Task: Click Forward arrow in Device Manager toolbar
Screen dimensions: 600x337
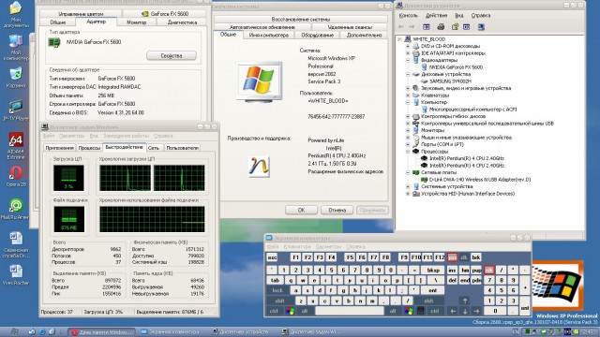Action: pyautogui.click(x=412, y=27)
